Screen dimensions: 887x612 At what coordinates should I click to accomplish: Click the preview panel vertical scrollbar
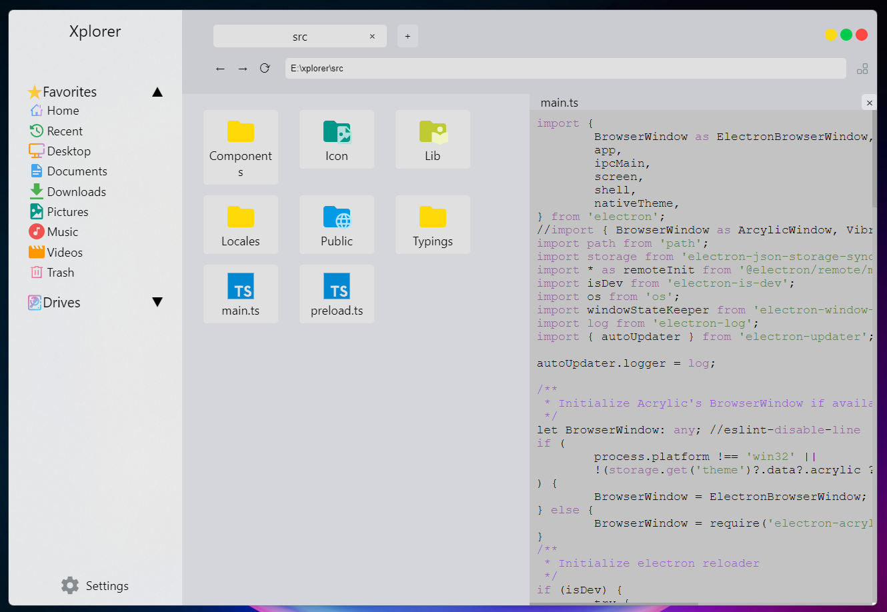pos(874,159)
